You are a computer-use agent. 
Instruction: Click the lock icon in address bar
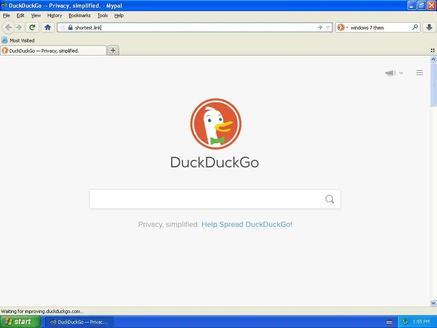70,27
